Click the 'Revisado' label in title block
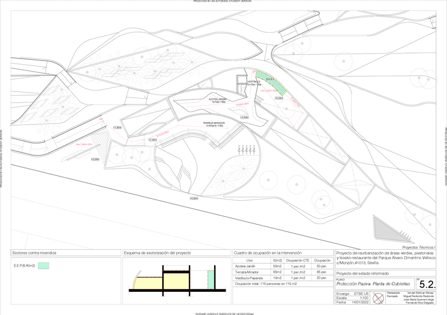Image resolution: width=447 pixels, height=315 pixels. click(393, 296)
